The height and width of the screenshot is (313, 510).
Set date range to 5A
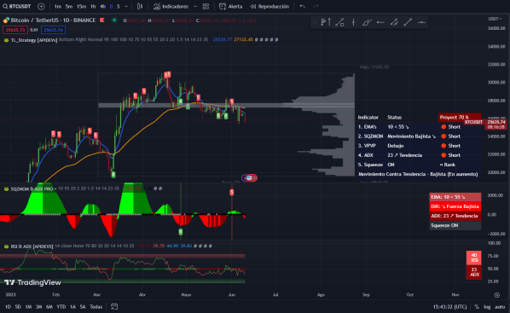pyautogui.click(x=83, y=307)
